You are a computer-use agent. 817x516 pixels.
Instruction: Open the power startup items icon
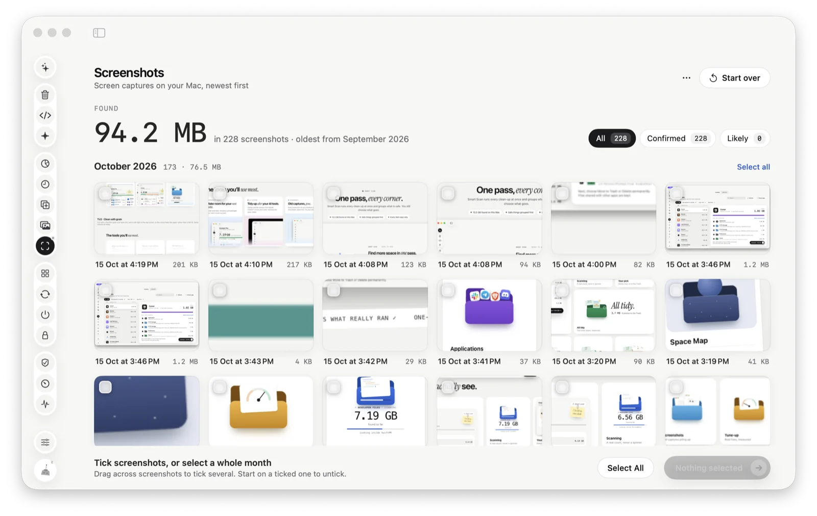(45, 315)
